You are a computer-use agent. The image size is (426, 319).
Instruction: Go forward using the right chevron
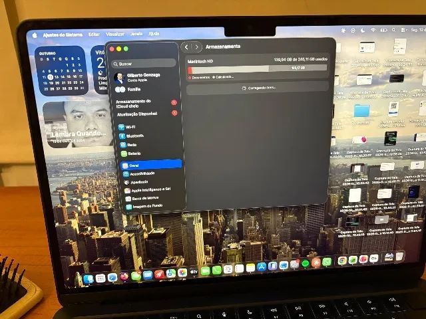pos(197,47)
